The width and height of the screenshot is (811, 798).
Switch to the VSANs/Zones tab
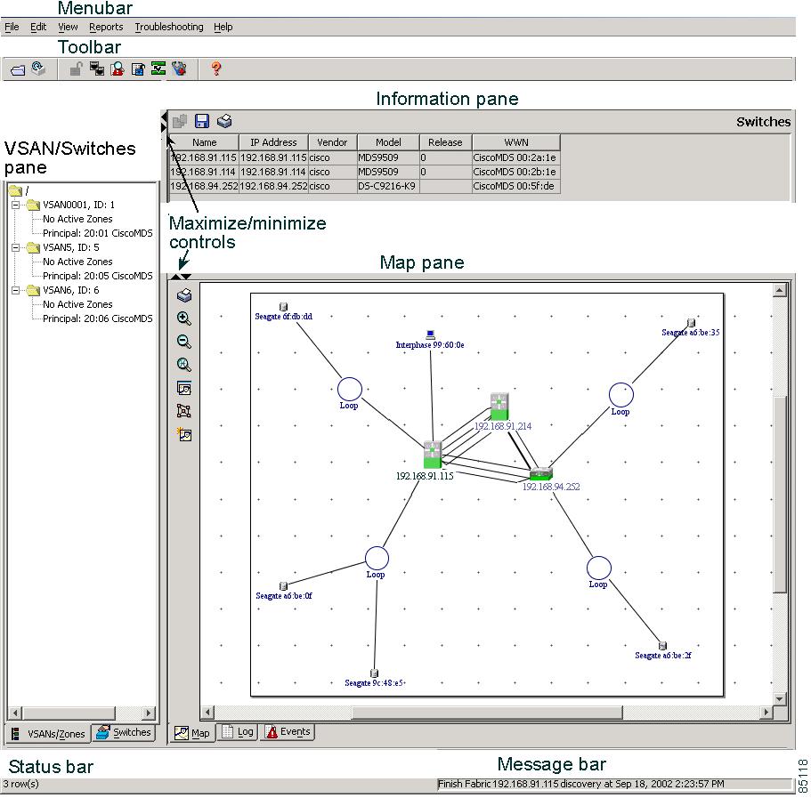pyautogui.click(x=48, y=734)
